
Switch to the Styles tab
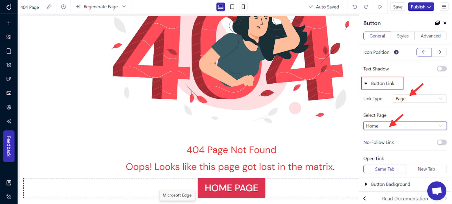[403, 36]
